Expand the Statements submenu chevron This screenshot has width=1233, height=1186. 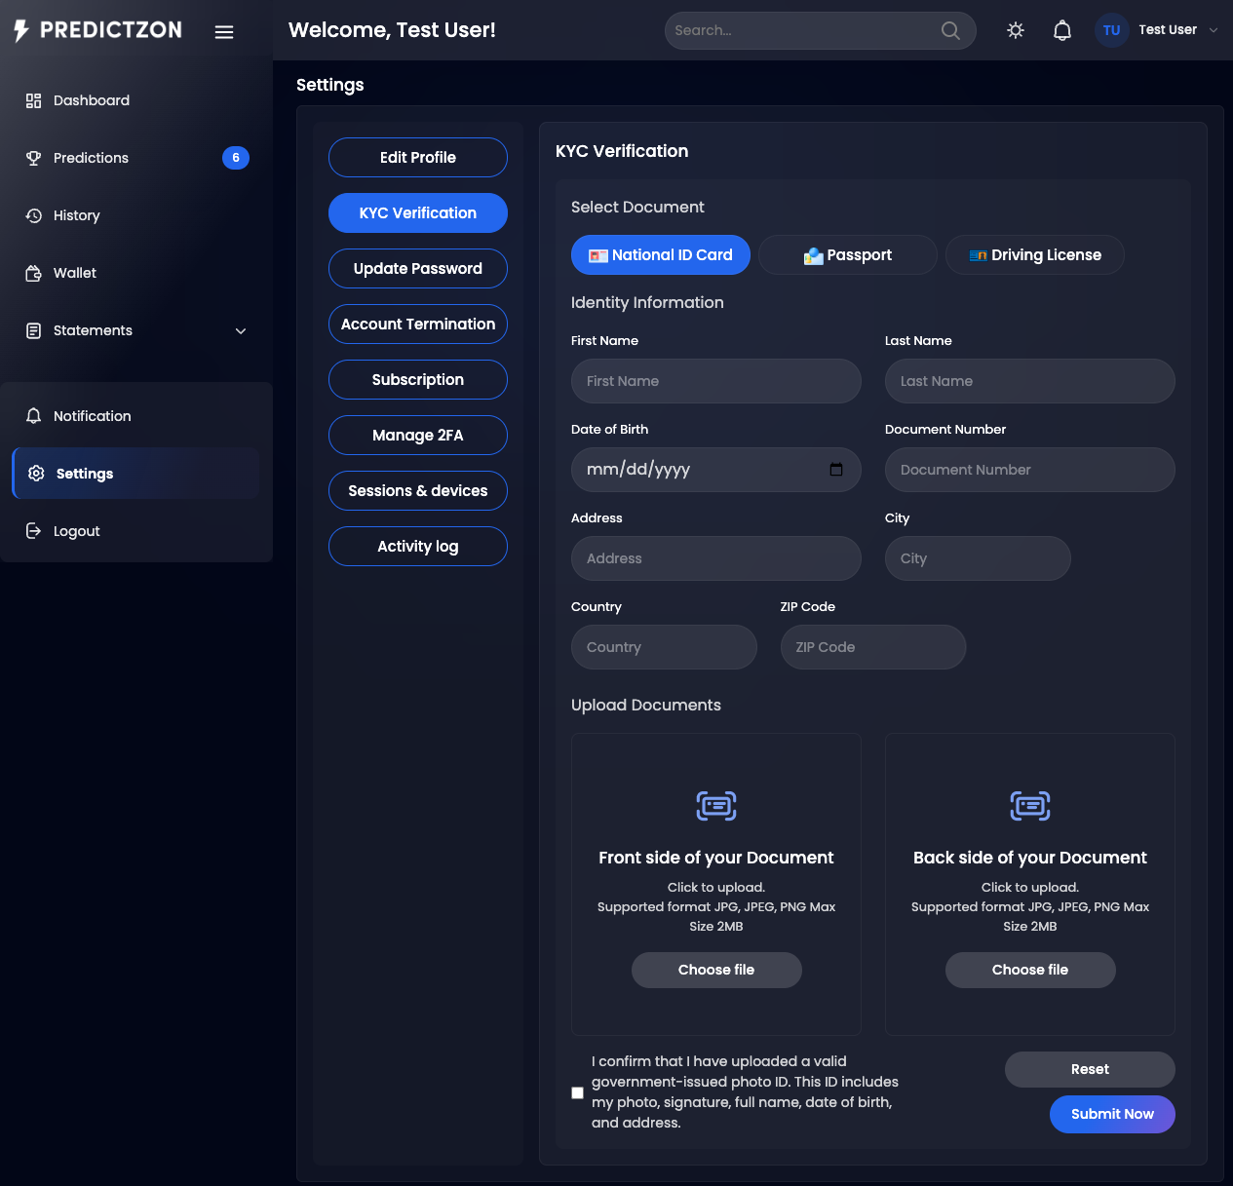241,331
